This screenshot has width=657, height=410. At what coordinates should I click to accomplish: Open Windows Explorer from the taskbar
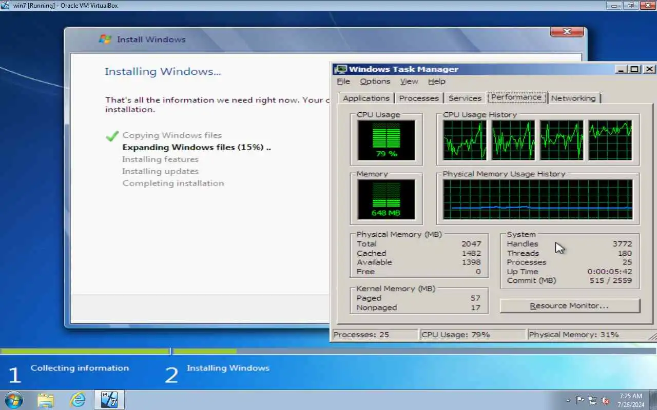(46, 400)
